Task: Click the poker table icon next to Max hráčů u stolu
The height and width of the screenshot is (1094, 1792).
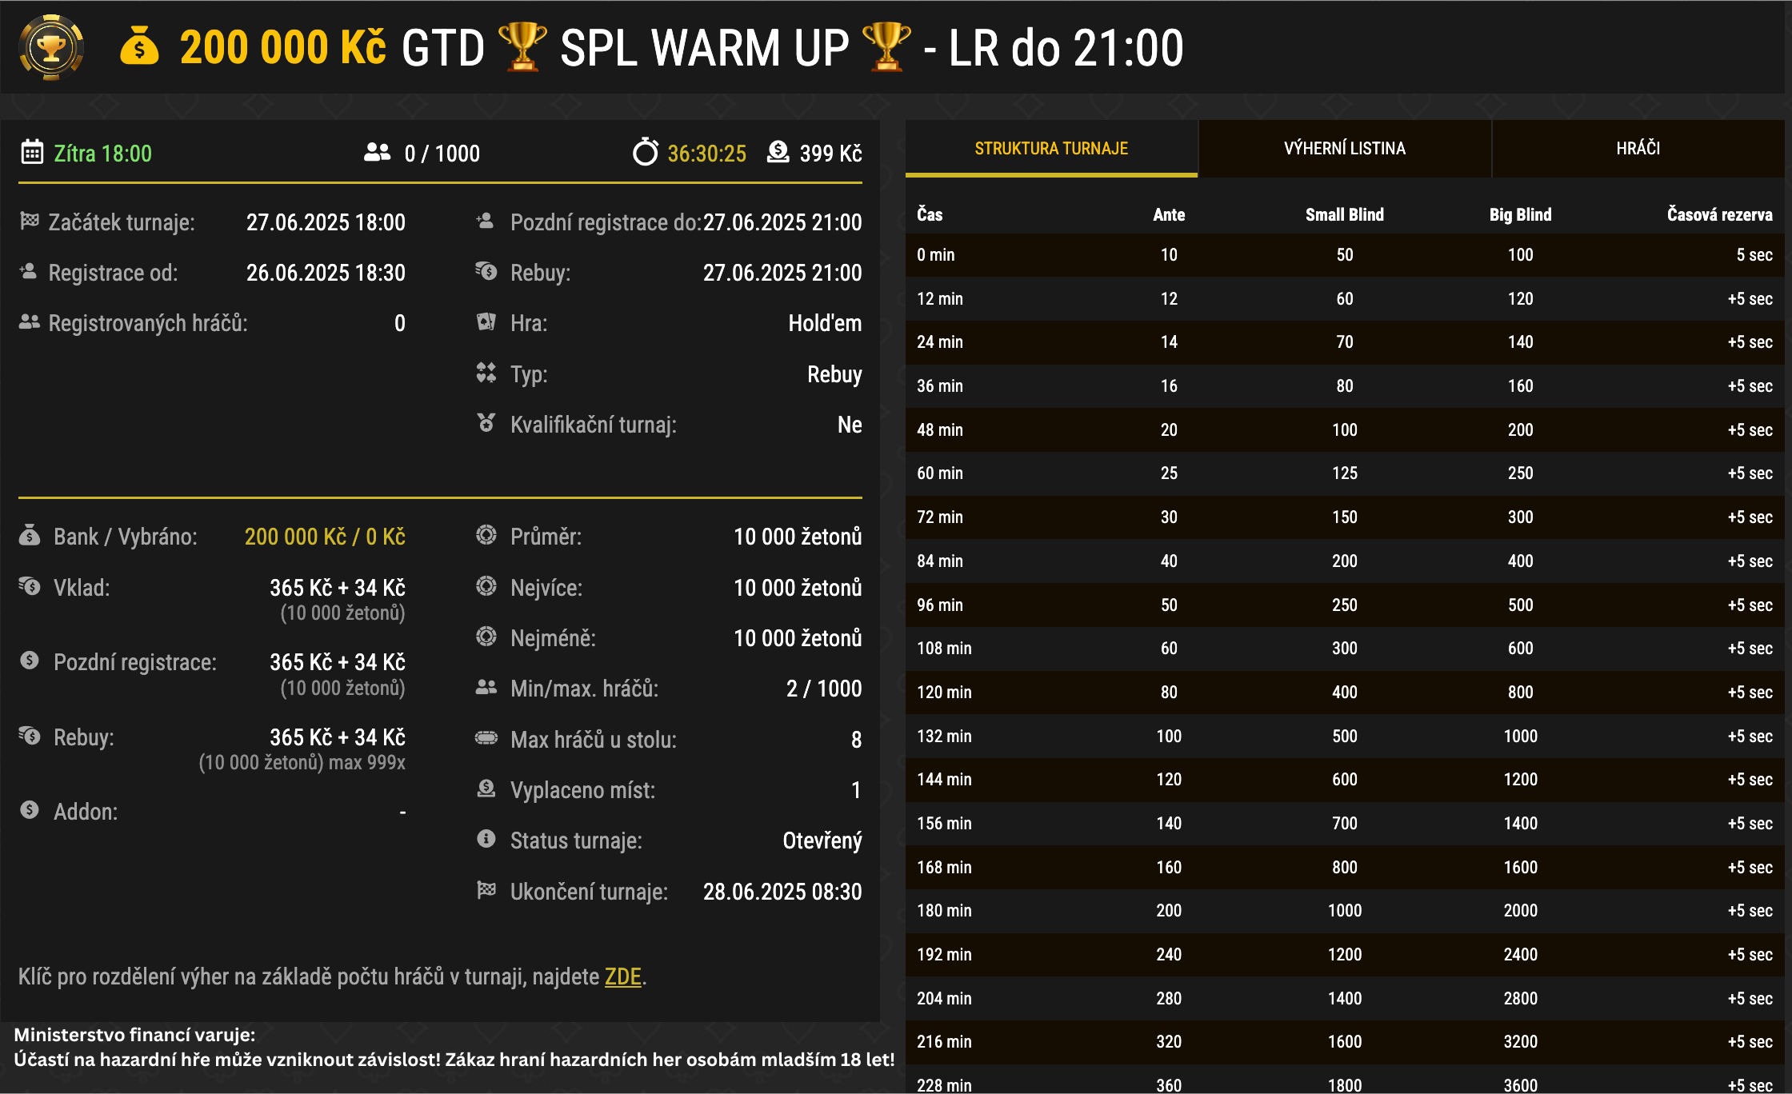Action: tap(486, 740)
